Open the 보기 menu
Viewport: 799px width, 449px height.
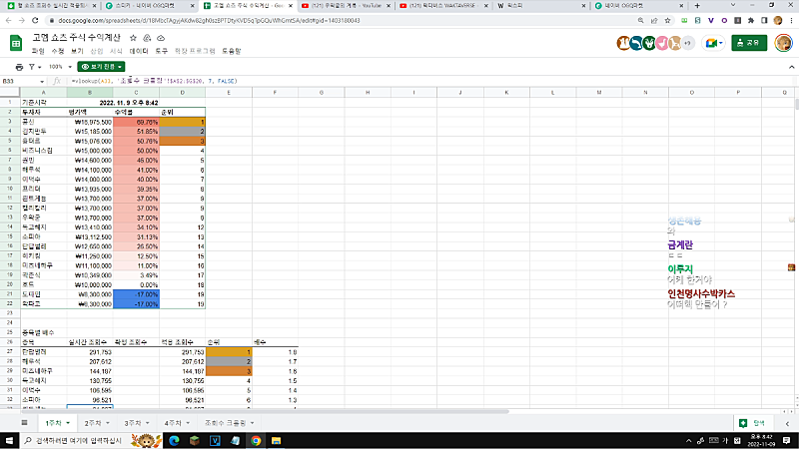(77, 51)
